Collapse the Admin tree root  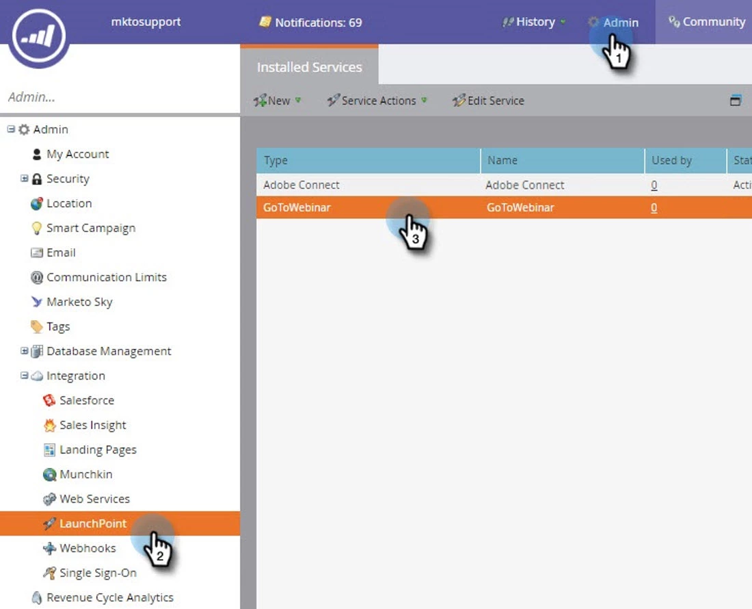pyautogui.click(x=11, y=129)
